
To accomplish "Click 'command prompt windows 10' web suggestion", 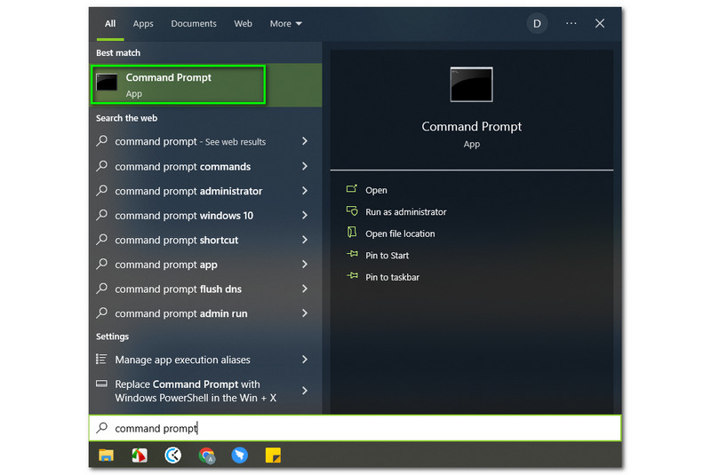I will tap(184, 216).
